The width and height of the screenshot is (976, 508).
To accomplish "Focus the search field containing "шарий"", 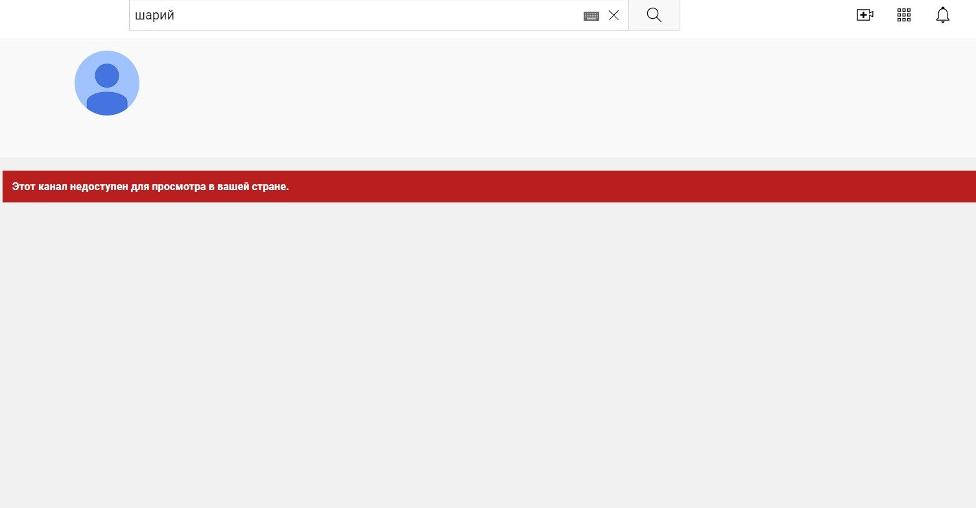I will pyautogui.click(x=357, y=16).
